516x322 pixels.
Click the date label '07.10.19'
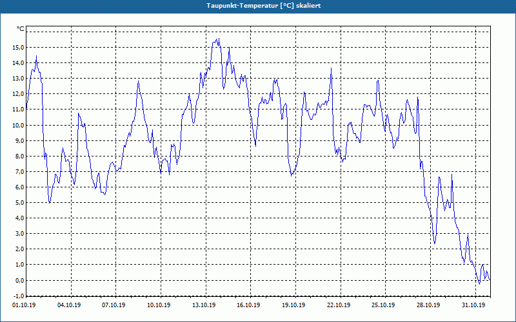click(114, 305)
